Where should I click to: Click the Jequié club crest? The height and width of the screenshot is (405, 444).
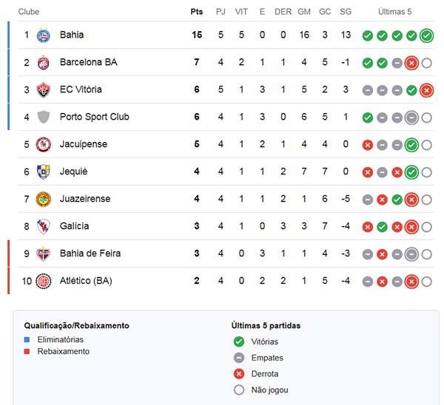(44, 171)
